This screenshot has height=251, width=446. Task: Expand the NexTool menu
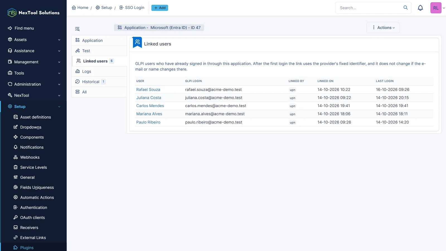point(33,95)
